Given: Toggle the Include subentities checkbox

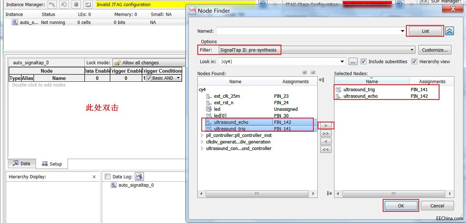Looking at the screenshot, I should pyautogui.click(x=364, y=61).
